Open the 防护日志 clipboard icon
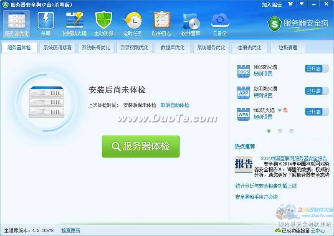This screenshot has height=236, width=334. pos(162,24)
